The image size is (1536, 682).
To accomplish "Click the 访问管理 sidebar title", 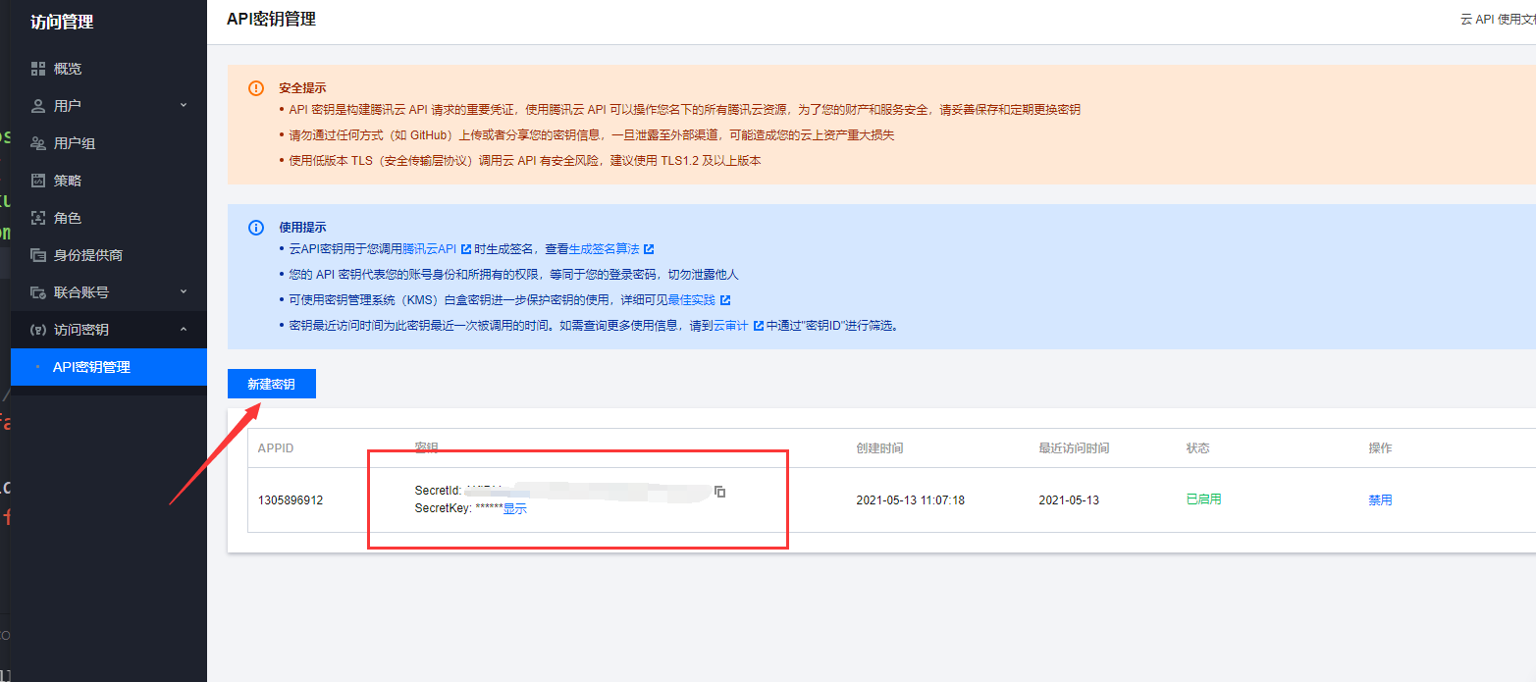I will (x=63, y=22).
